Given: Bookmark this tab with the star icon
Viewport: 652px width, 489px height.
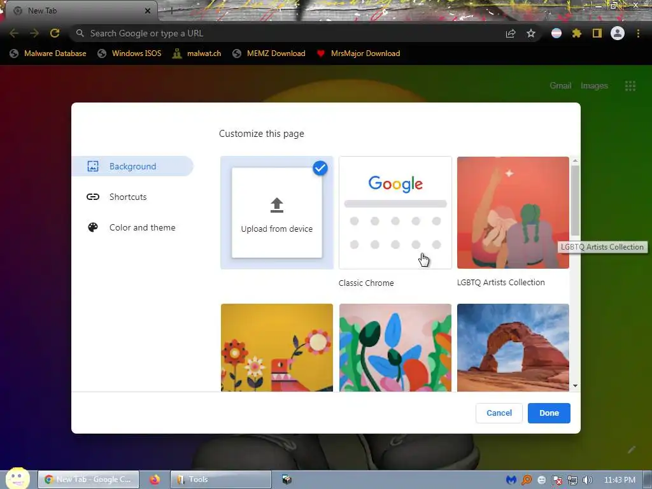Looking at the screenshot, I should point(531,34).
